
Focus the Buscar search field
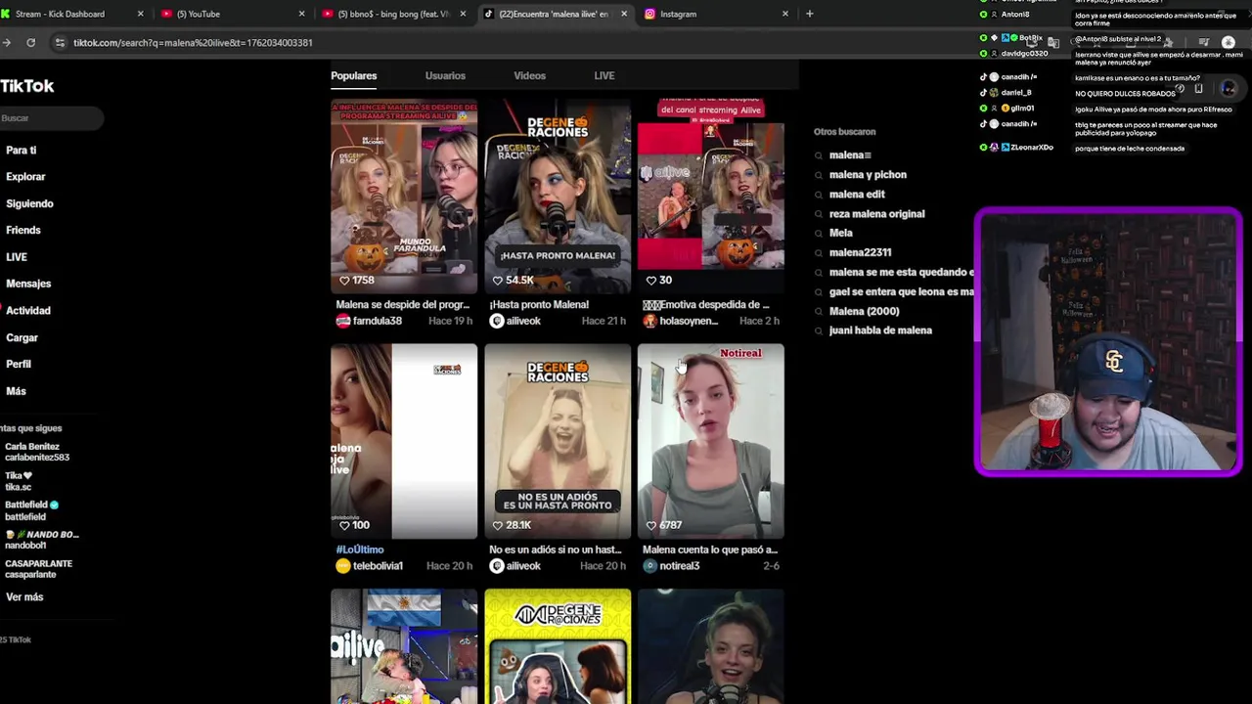tap(51, 118)
